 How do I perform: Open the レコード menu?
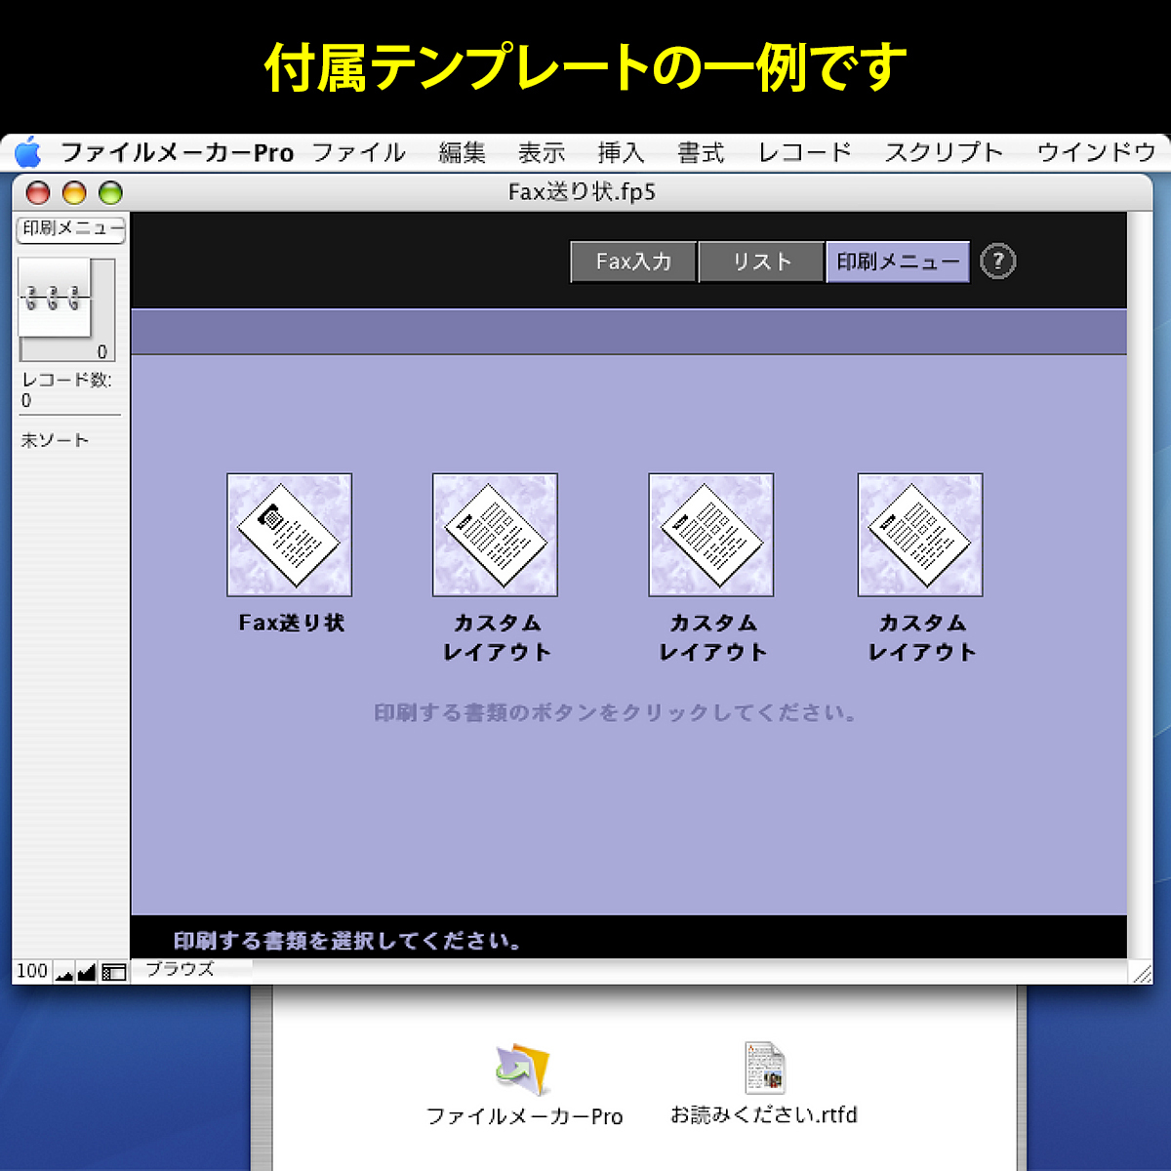point(806,153)
